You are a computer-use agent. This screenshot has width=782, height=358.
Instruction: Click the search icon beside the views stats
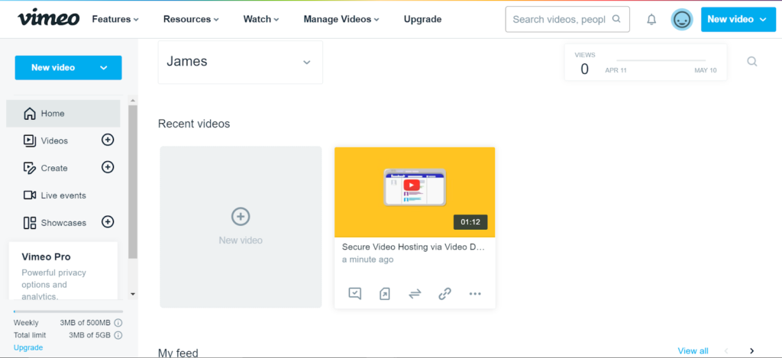752,62
